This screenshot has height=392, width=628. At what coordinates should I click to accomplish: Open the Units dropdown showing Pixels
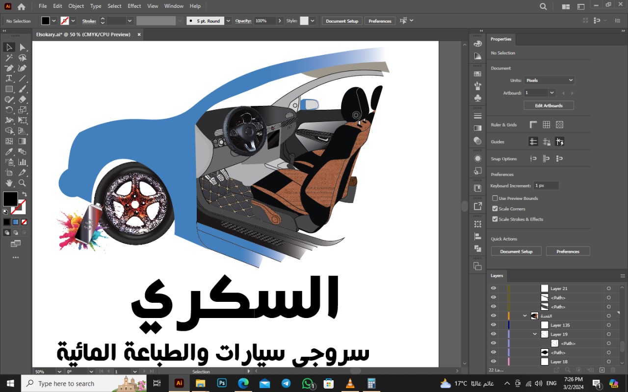[x=549, y=80]
